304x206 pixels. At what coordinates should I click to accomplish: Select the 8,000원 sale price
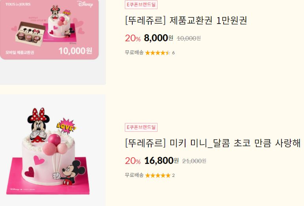click(159, 38)
